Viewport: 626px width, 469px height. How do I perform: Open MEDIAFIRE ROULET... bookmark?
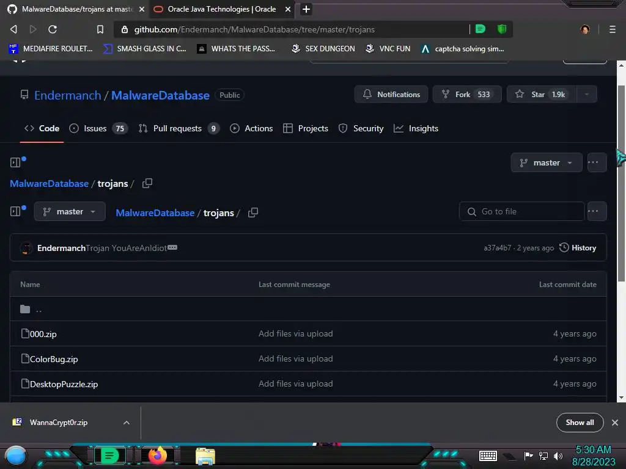pyautogui.click(x=51, y=49)
